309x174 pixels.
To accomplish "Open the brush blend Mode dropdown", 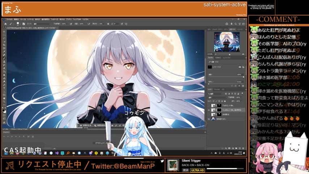I will [x=41, y=24].
